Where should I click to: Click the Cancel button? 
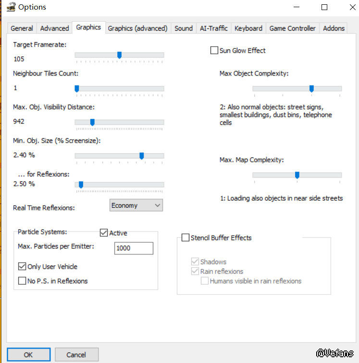pyautogui.click(x=76, y=354)
